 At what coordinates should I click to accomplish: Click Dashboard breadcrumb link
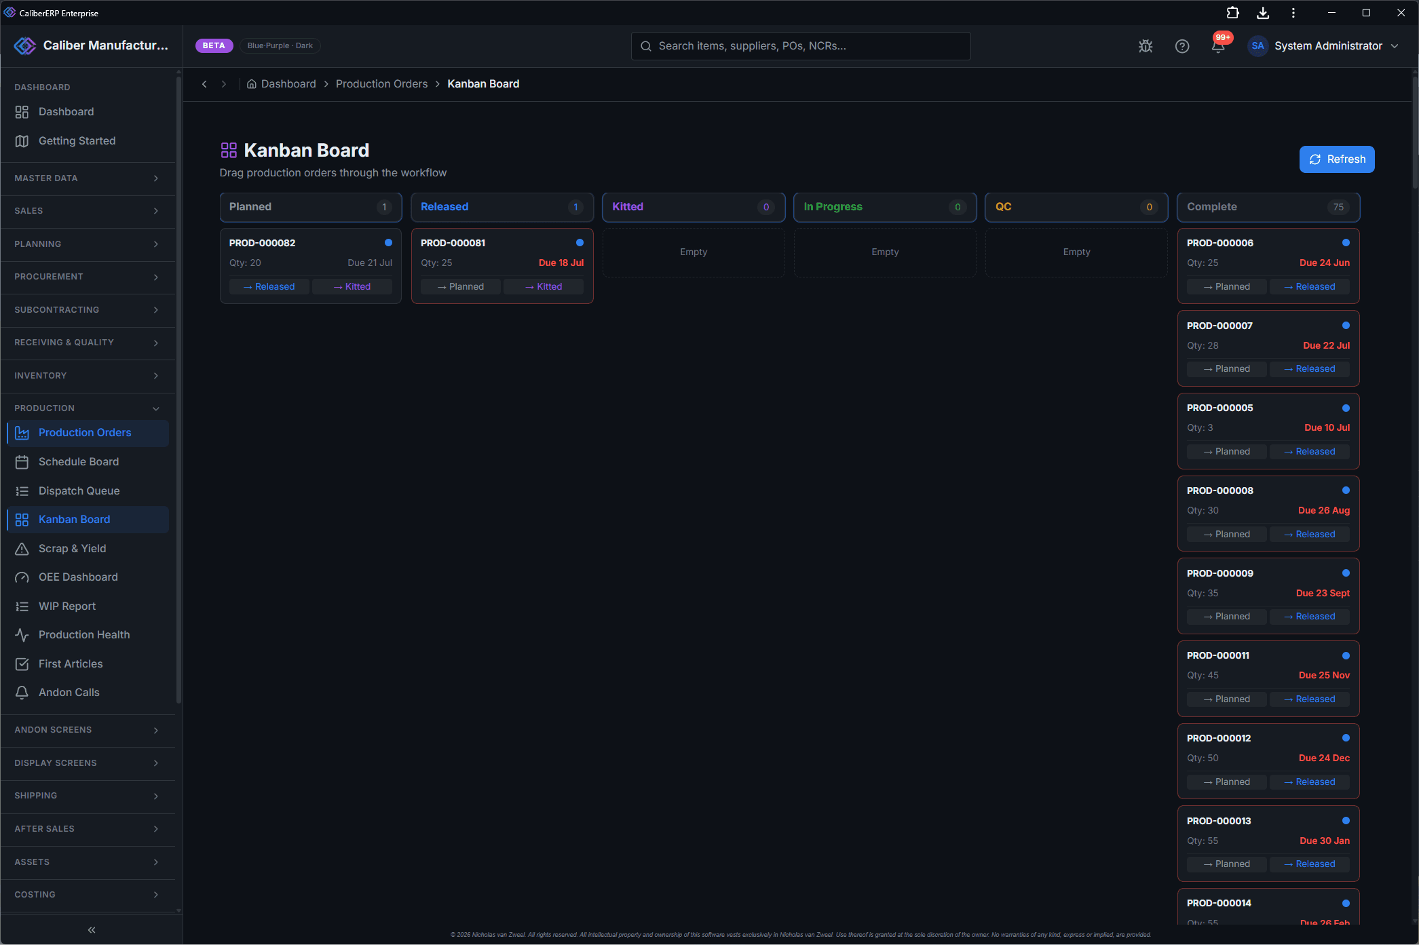click(x=288, y=84)
